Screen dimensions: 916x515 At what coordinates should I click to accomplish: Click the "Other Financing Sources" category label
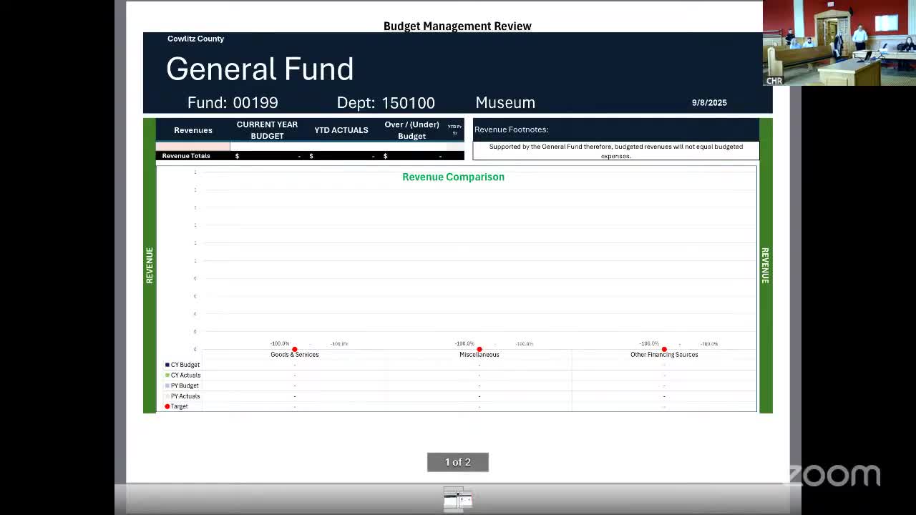pos(664,355)
